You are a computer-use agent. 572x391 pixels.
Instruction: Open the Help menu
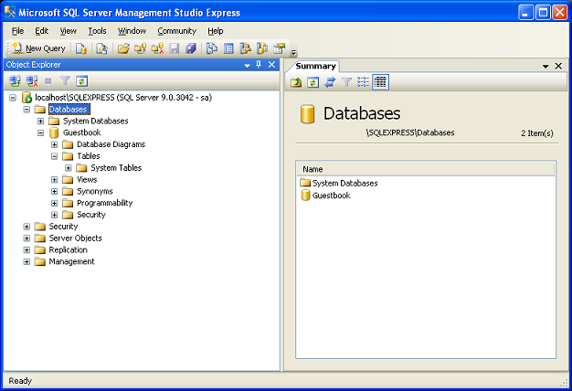(x=216, y=31)
